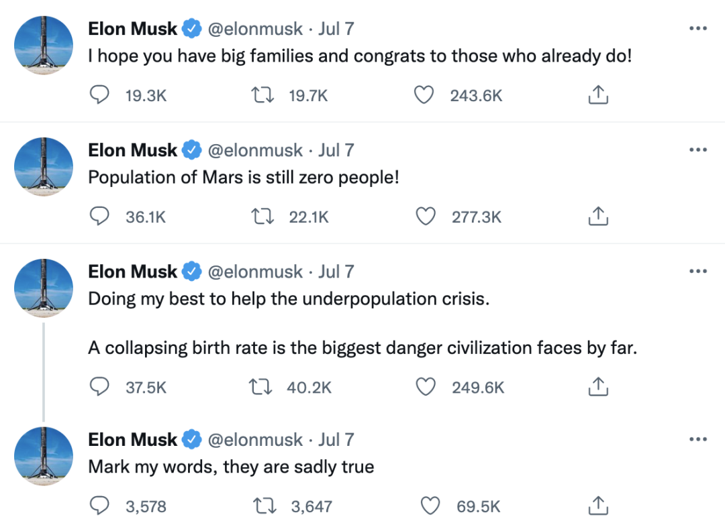The height and width of the screenshot is (525, 725).
Task: Like the big families tweet
Action: tap(424, 96)
